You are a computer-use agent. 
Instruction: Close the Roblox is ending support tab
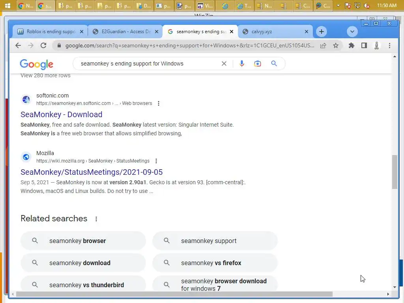pos(81,32)
